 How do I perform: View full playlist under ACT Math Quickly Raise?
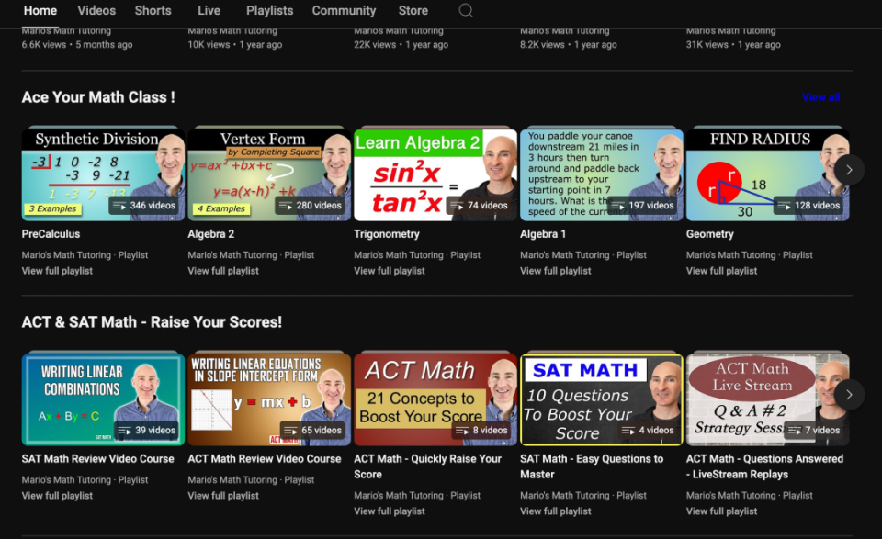click(x=390, y=511)
